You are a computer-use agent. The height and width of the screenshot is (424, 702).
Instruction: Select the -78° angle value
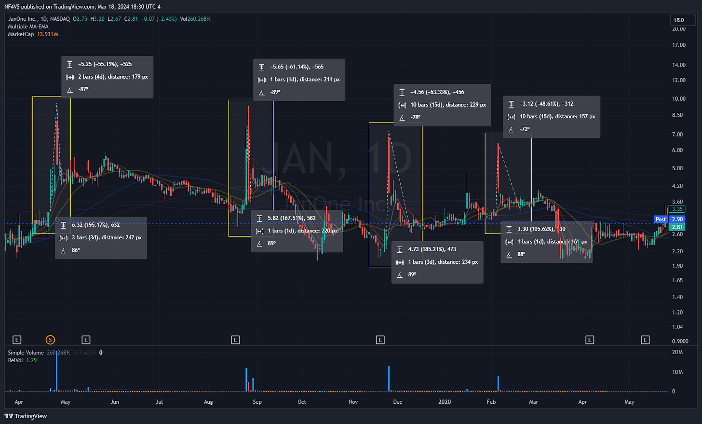tap(415, 117)
